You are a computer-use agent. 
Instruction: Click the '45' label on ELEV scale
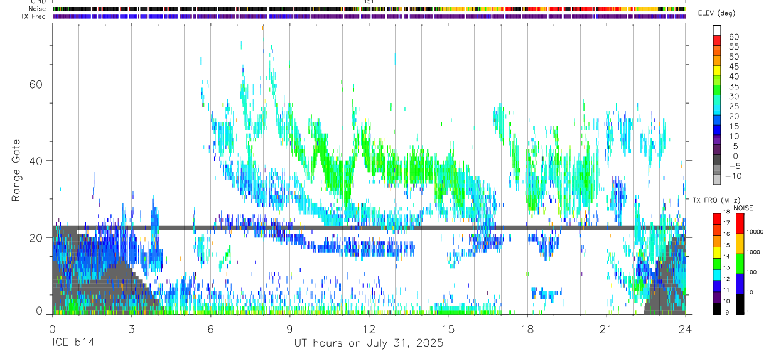coord(733,67)
